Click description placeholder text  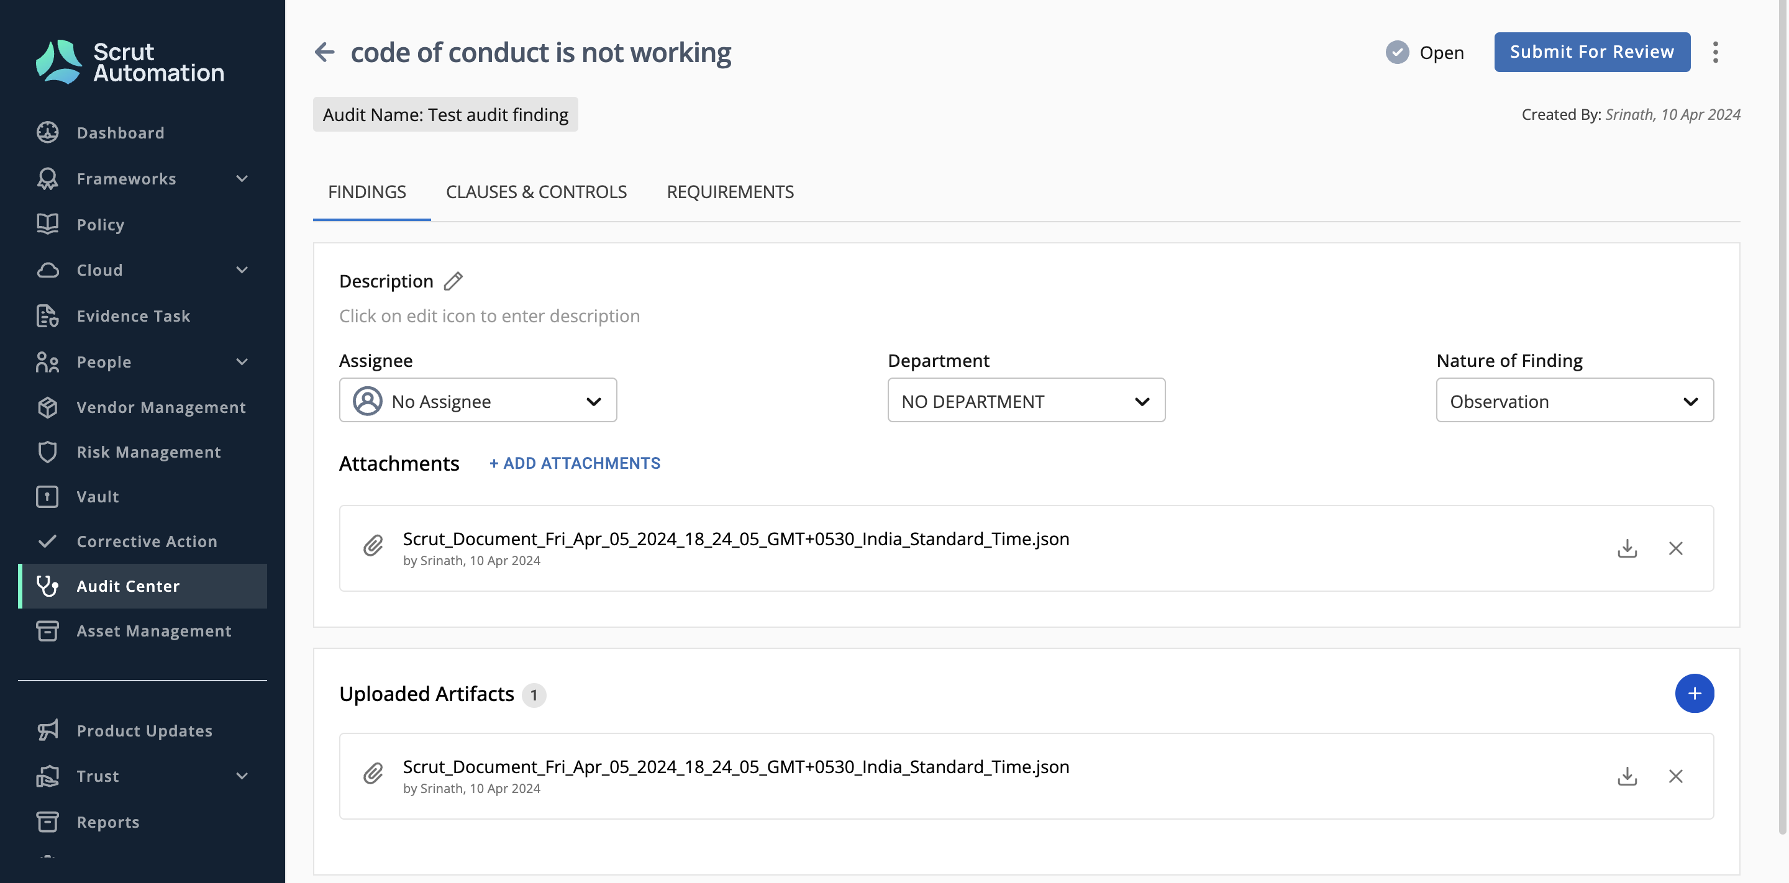(x=489, y=316)
